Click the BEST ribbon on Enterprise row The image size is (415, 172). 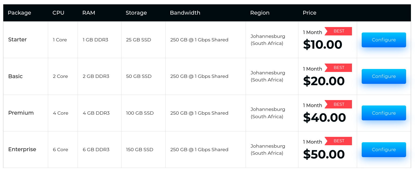pyautogui.click(x=339, y=141)
